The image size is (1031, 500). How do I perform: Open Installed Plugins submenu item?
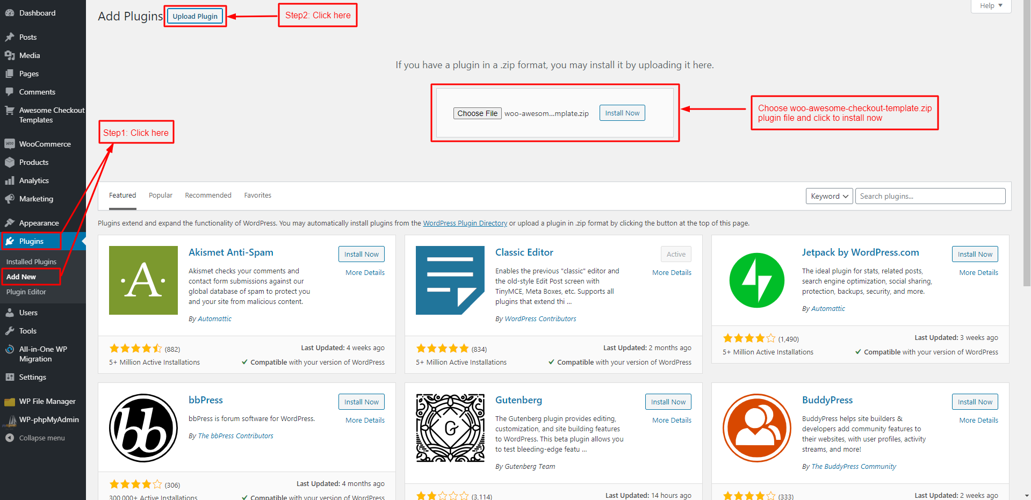[x=31, y=262]
